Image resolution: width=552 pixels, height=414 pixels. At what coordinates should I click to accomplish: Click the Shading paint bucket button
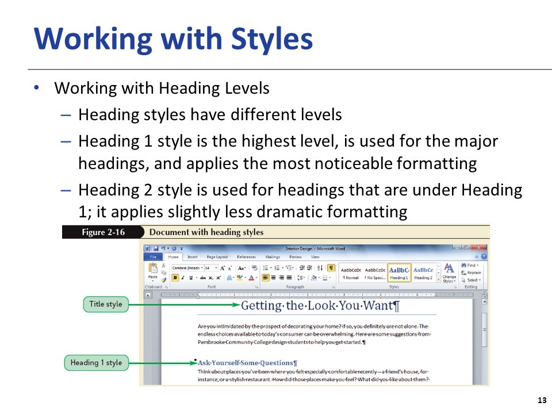pyautogui.click(x=314, y=278)
